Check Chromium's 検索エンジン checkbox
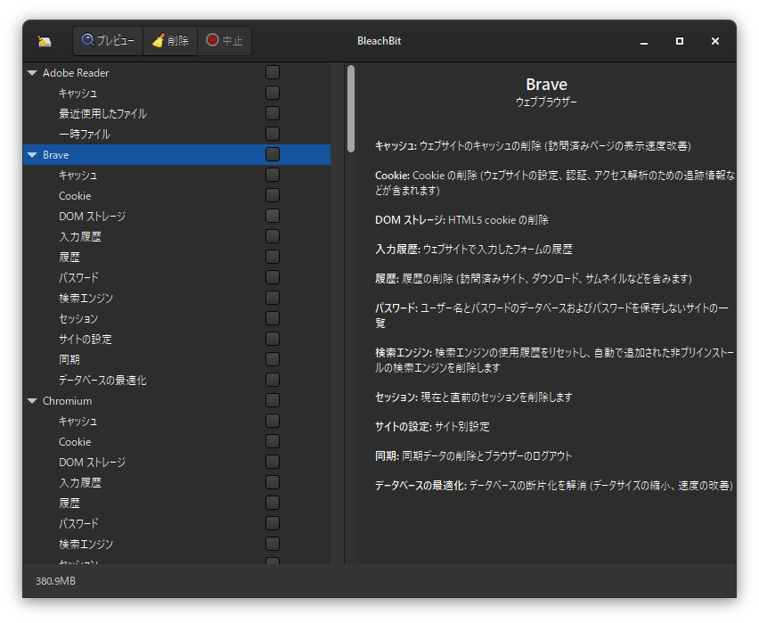 pyautogui.click(x=273, y=544)
